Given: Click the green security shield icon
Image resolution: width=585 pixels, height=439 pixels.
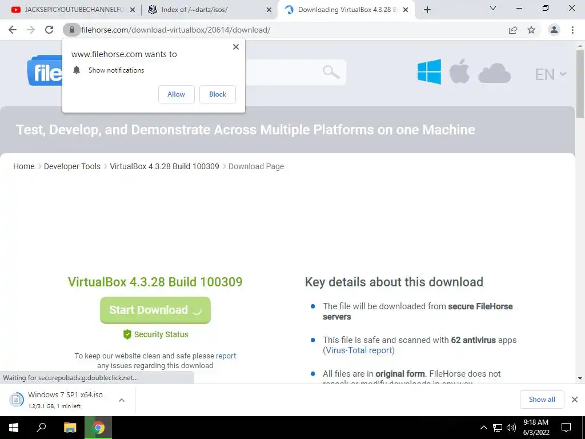Looking at the screenshot, I should (x=127, y=334).
